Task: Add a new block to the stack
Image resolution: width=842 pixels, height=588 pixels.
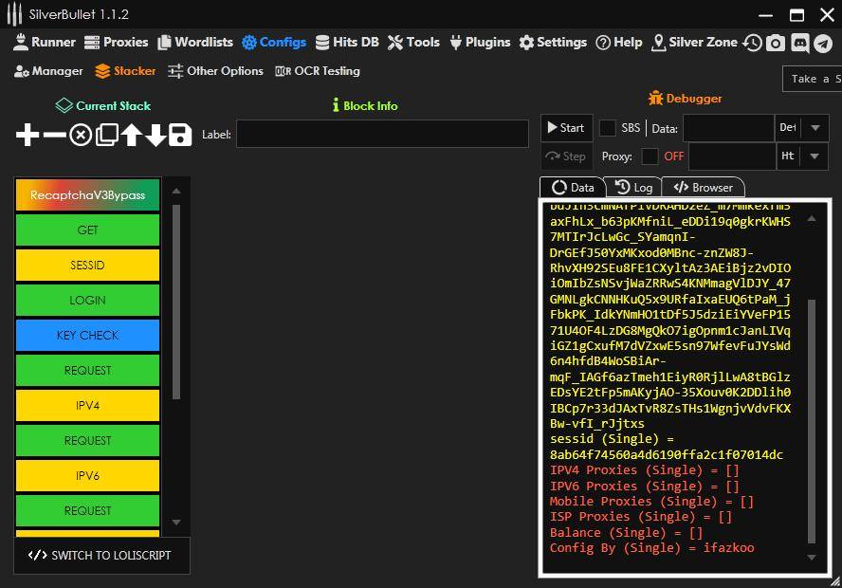Action: click(27, 135)
